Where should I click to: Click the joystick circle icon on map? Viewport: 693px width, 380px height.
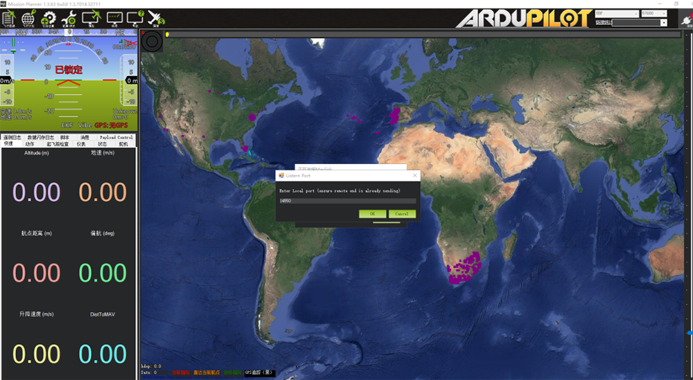click(x=152, y=43)
